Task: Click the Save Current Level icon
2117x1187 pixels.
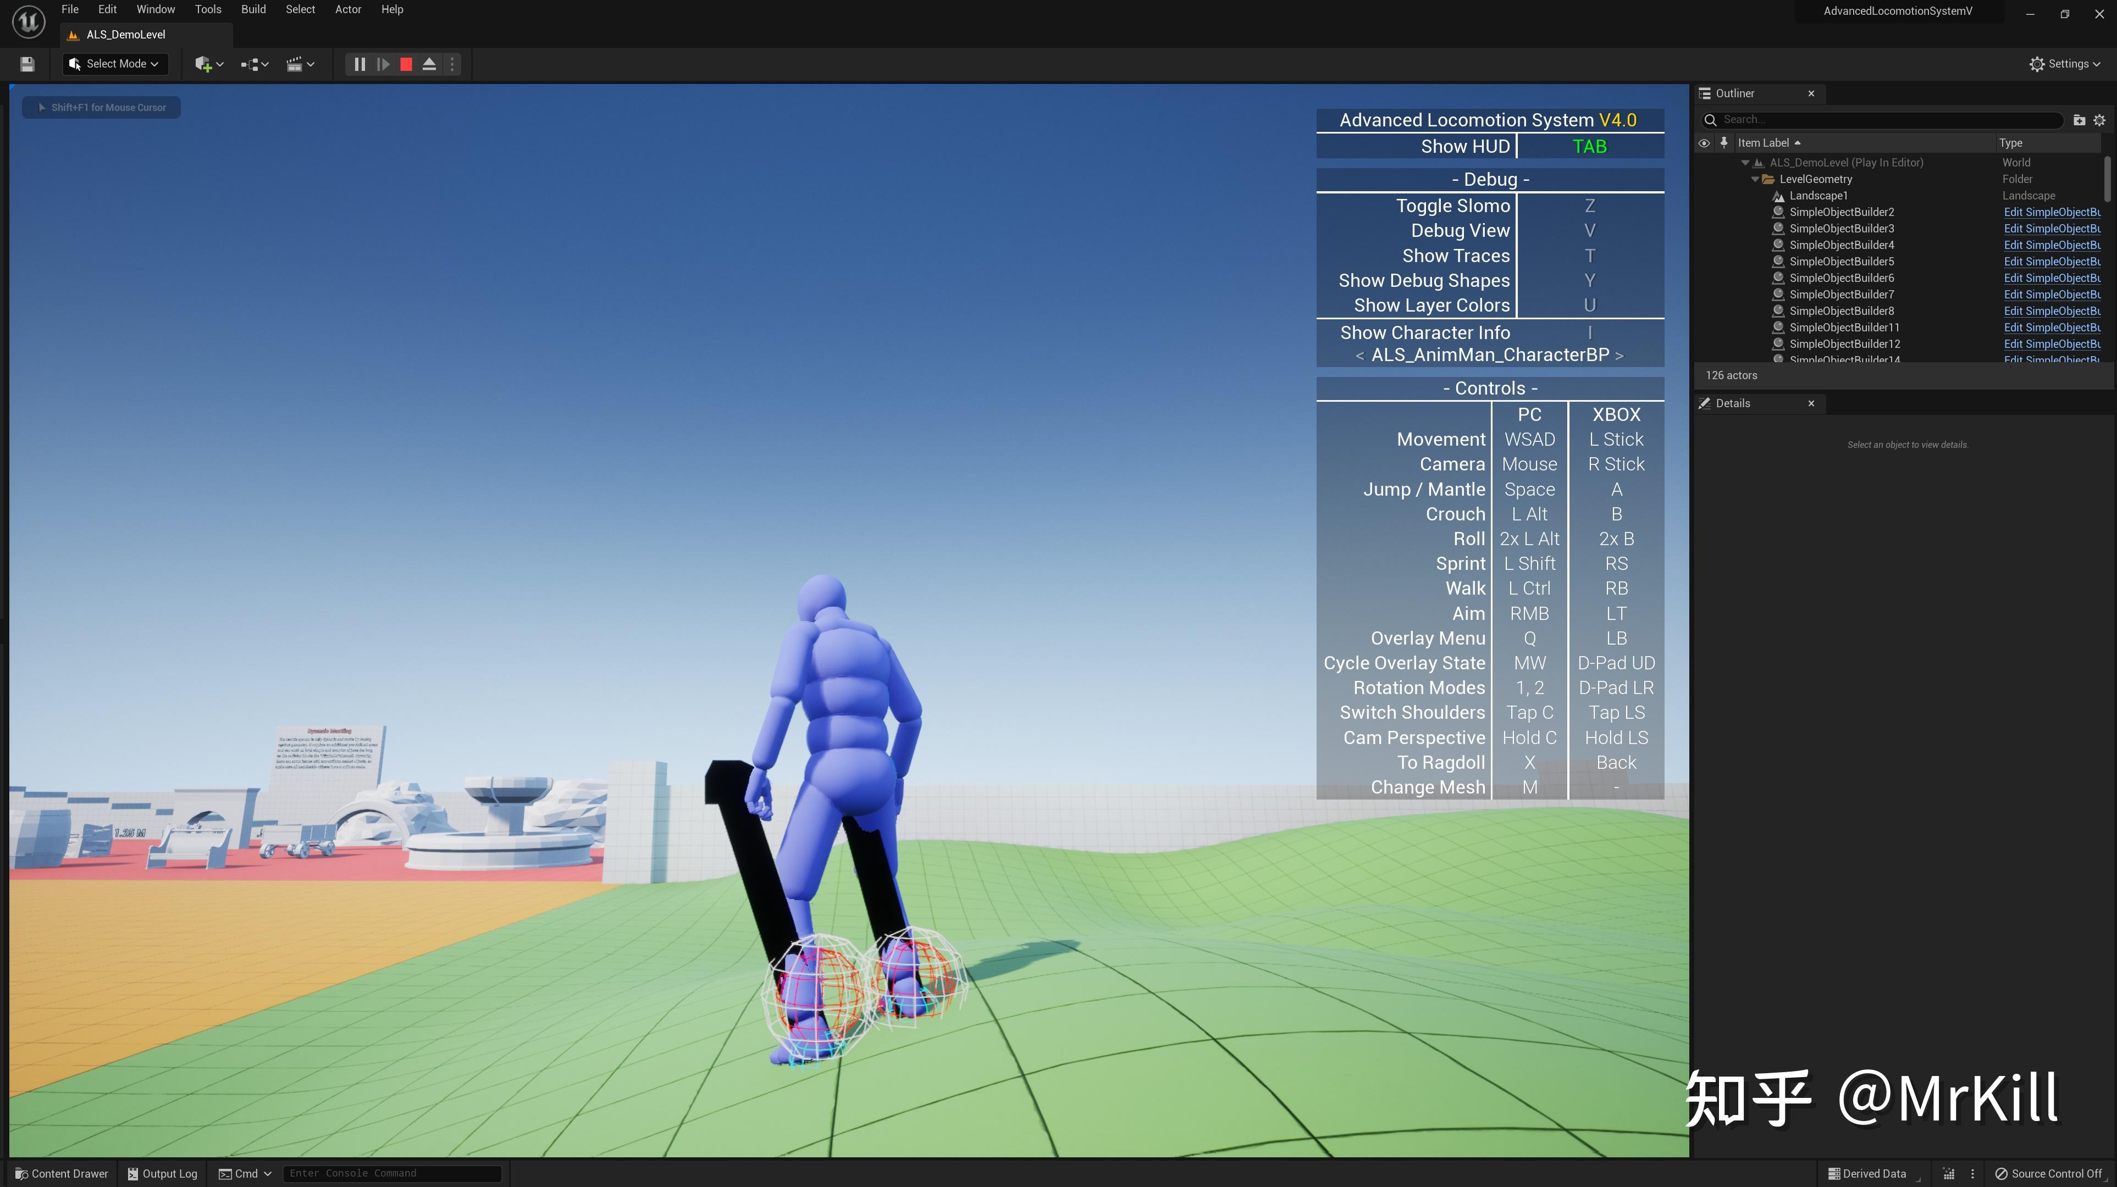Action: (x=27, y=63)
